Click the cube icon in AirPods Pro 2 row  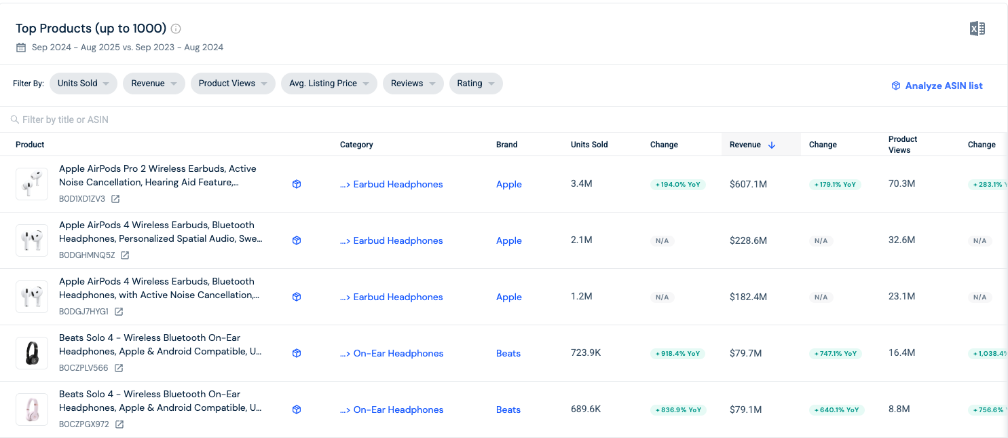click(x=297, y=184)
